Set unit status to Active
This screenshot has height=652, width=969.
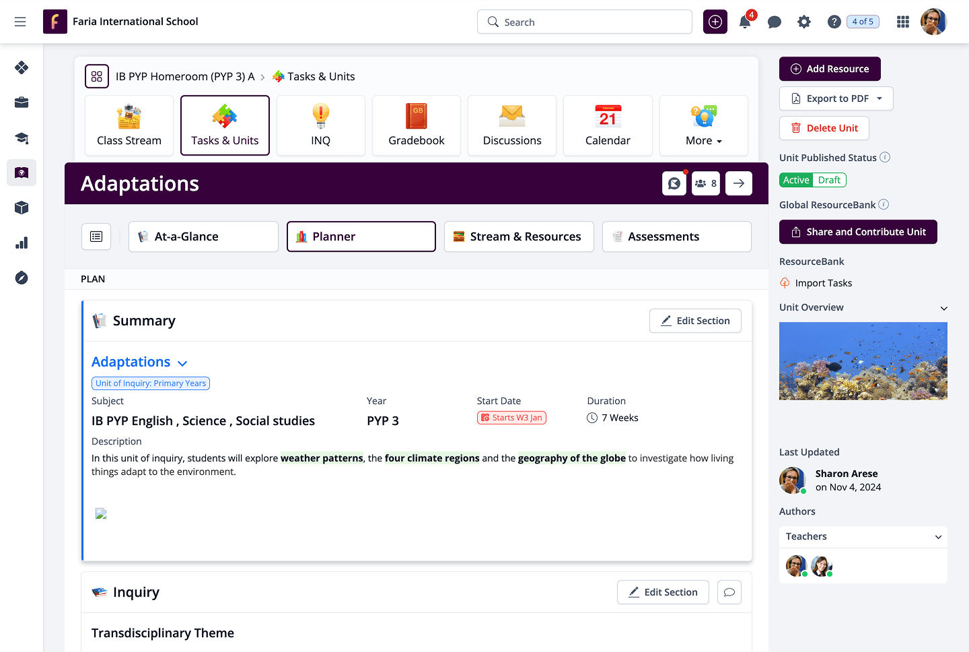pyautogui.click(x=796, y=180)
